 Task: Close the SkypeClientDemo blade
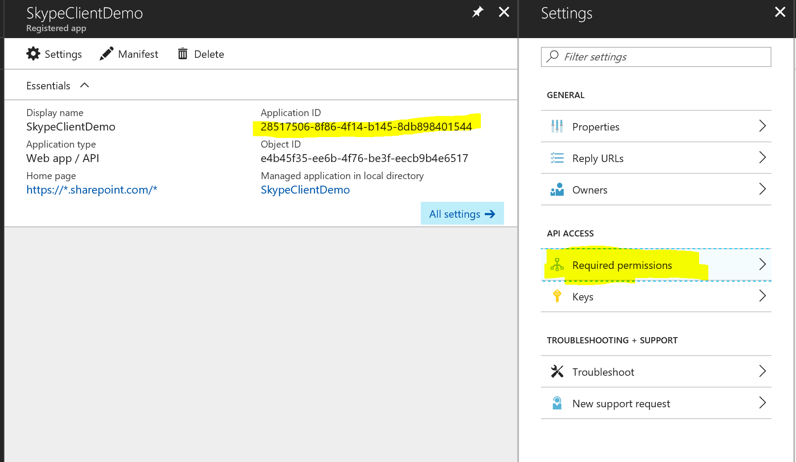(504, 12)
